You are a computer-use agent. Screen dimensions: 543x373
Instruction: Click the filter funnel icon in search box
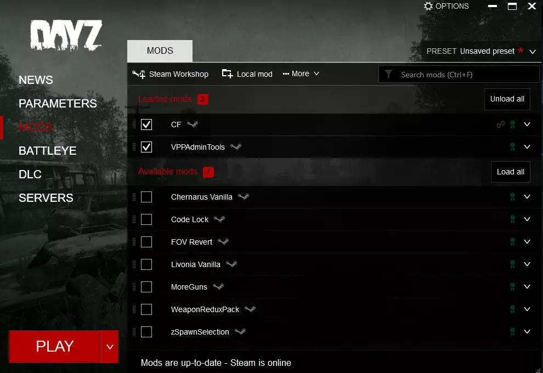(388, 74)
